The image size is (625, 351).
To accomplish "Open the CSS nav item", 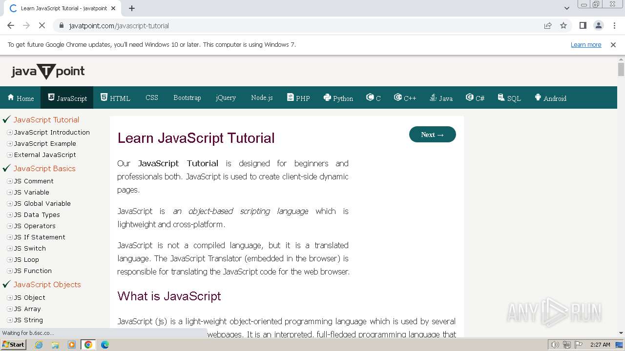I will pos(152,97).
